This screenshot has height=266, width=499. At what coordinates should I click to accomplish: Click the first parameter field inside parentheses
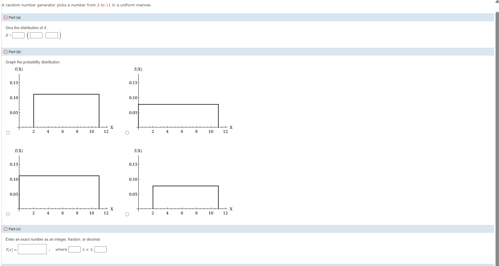[36, 35]
